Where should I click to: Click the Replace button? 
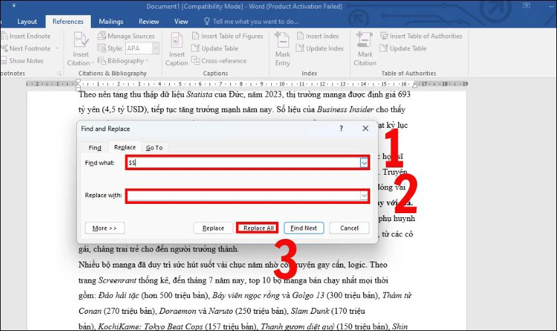click(213, 228)
